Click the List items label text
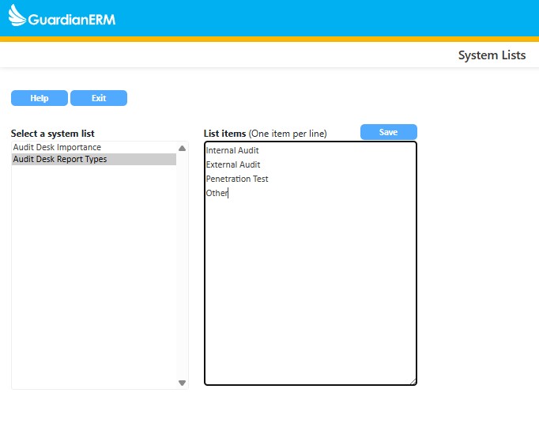The image size is (539, 423). tap(224, 134)
